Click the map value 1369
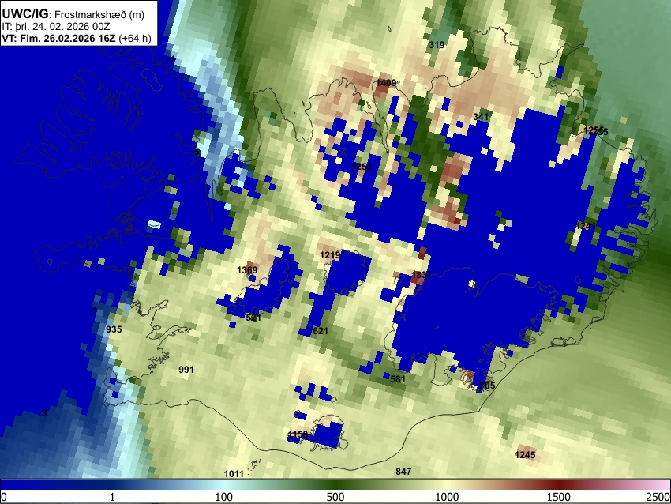This screenshot has width=671, height=504. click(x=247, y=270)
